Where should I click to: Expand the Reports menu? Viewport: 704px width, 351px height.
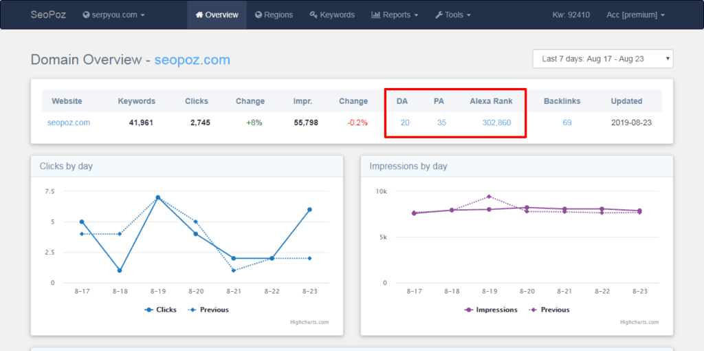(x=395, y=15)
